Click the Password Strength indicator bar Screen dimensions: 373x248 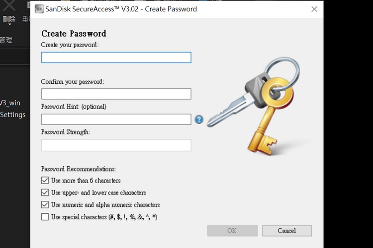(116, 145)
